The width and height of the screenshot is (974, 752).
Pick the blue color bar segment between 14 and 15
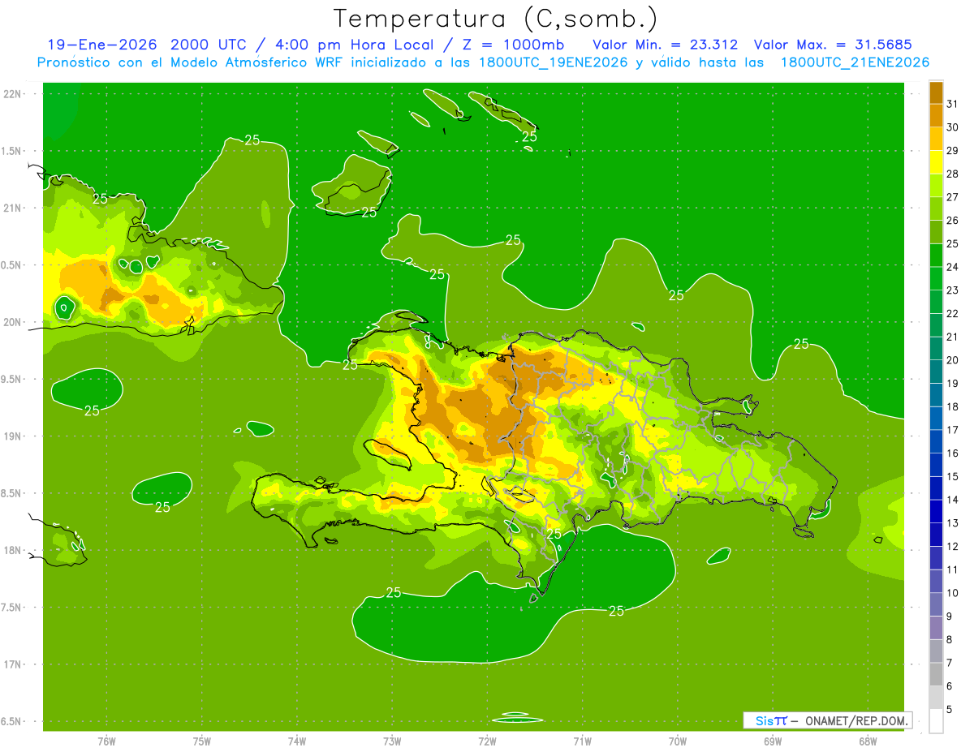click(x=936, y=488)
